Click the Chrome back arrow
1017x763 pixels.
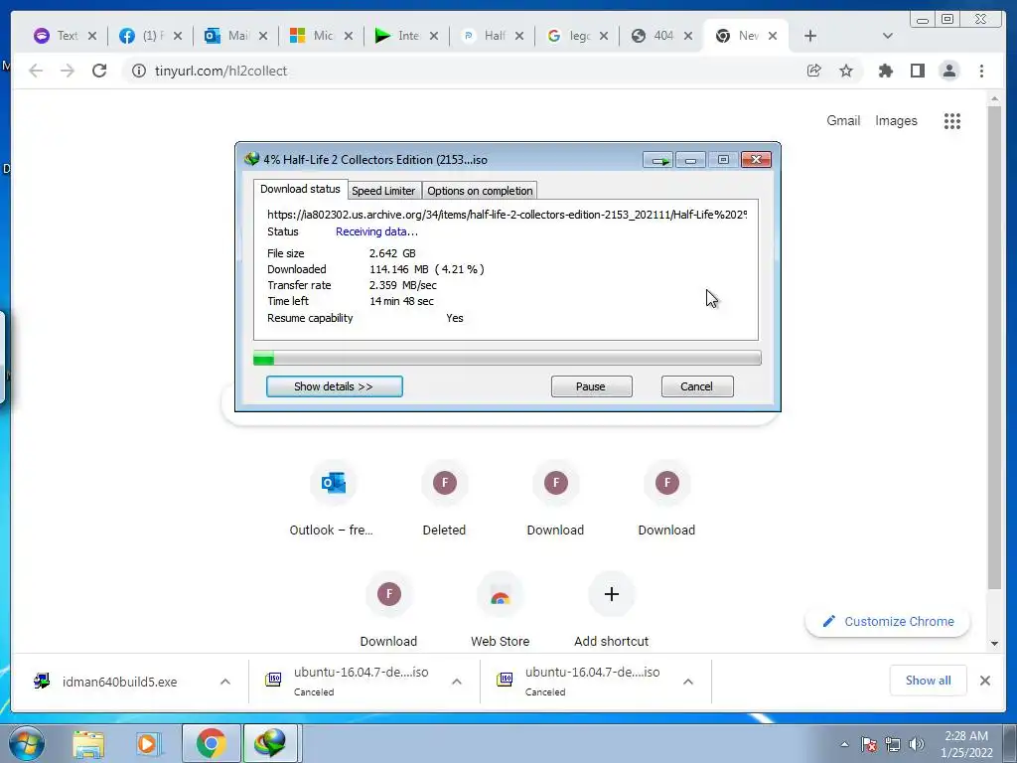[36, 71]
